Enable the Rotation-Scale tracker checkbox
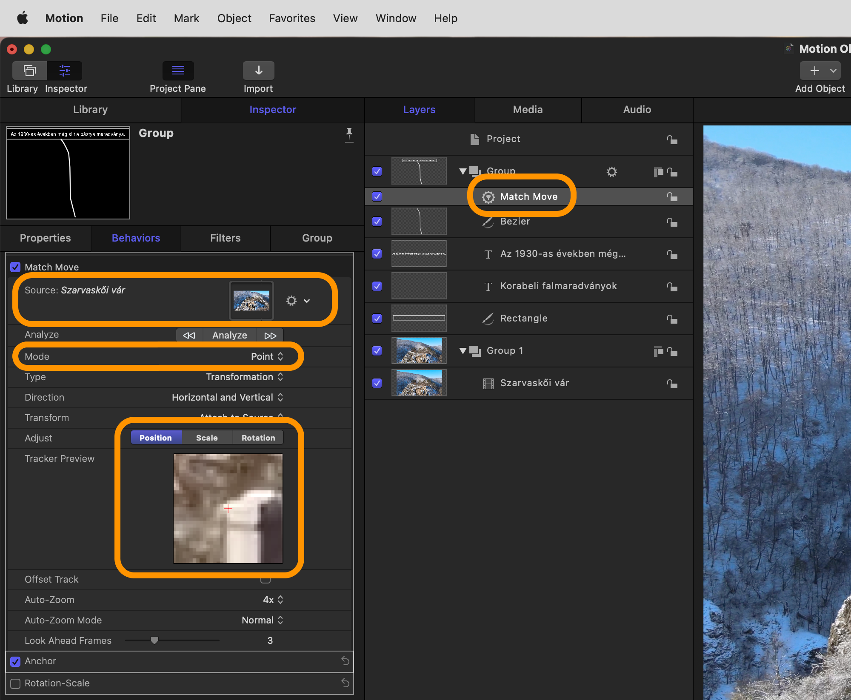 15,683
